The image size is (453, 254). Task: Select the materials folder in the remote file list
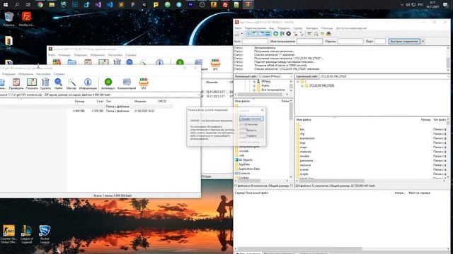[306, 152]
